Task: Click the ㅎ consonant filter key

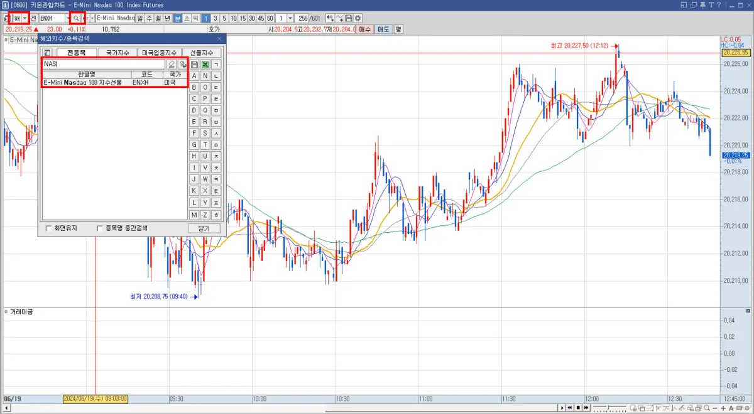Action: (216, 215)
